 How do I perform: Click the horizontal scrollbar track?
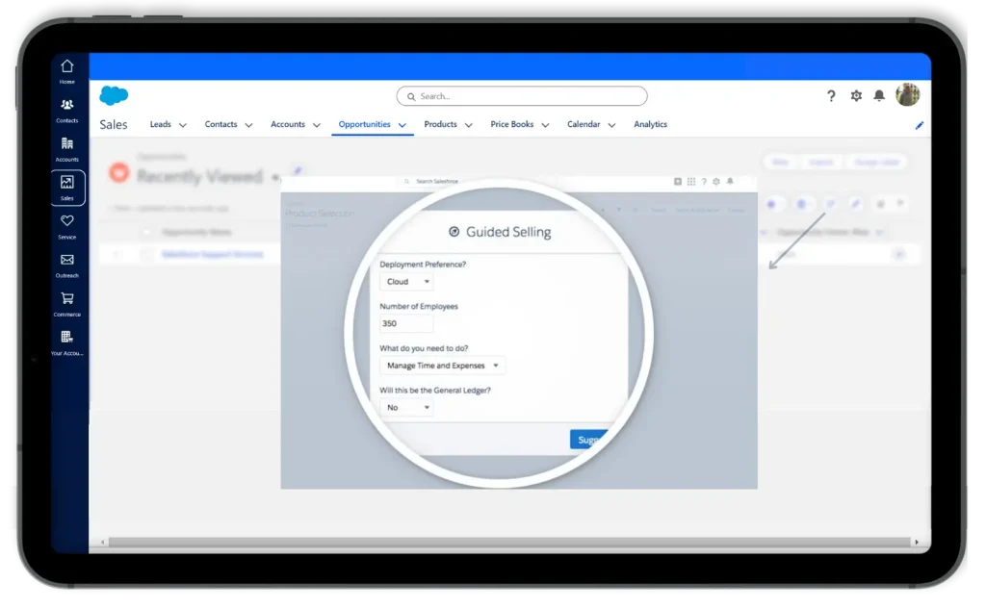tap(509, 542)
